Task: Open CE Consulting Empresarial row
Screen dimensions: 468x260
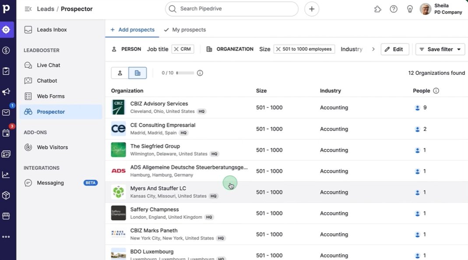Action: coord(286,129)
